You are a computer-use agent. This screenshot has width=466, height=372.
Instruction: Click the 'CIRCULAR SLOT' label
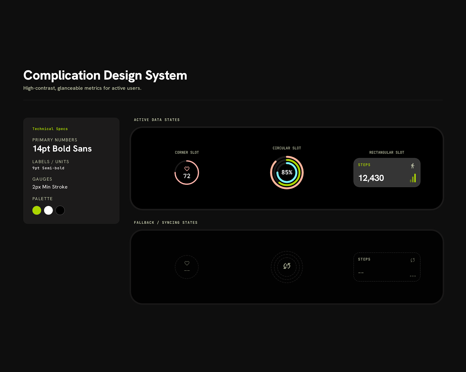287,148
